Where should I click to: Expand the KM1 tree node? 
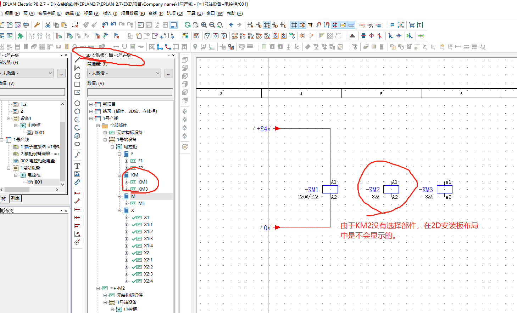click(x=126, y=182)
